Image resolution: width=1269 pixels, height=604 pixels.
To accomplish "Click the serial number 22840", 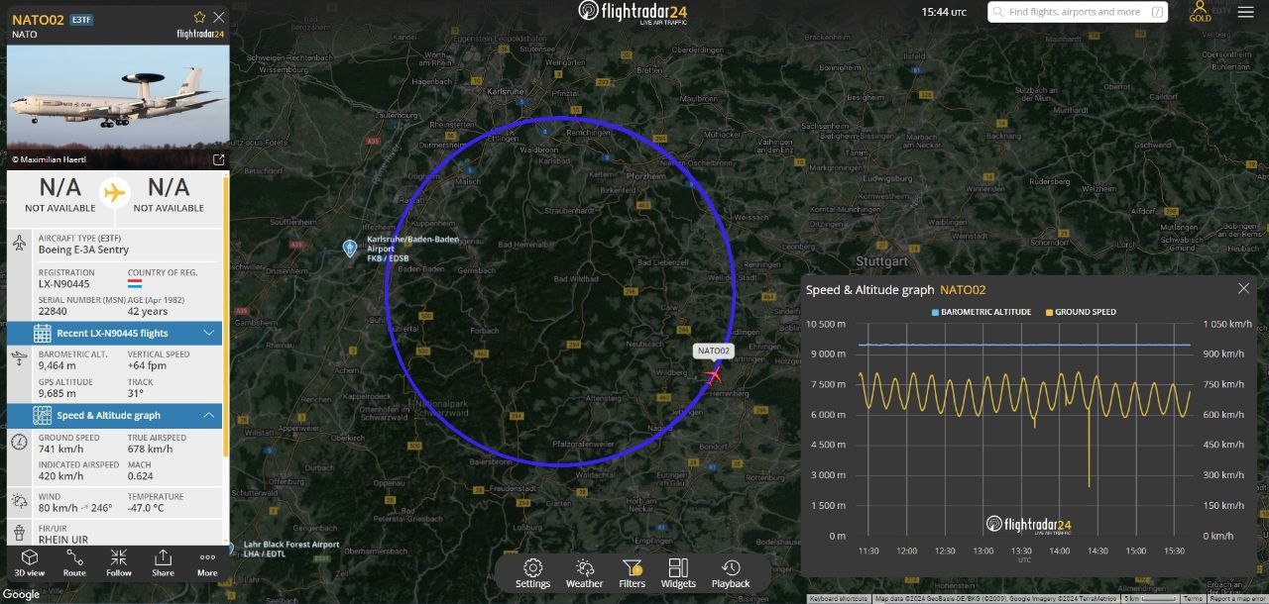I will pyautogui.click(x=53, y=311).
